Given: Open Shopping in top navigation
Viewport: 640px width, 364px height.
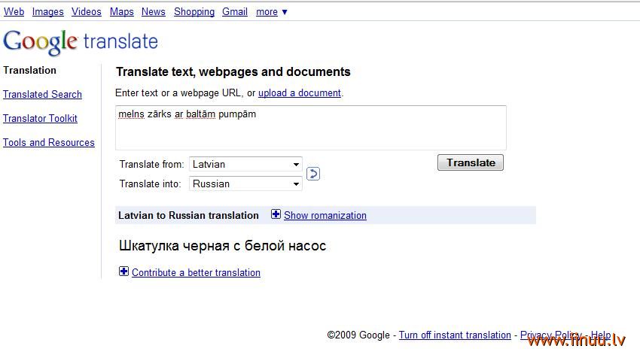Looking at the screenshot, I should tap(194, 12).
